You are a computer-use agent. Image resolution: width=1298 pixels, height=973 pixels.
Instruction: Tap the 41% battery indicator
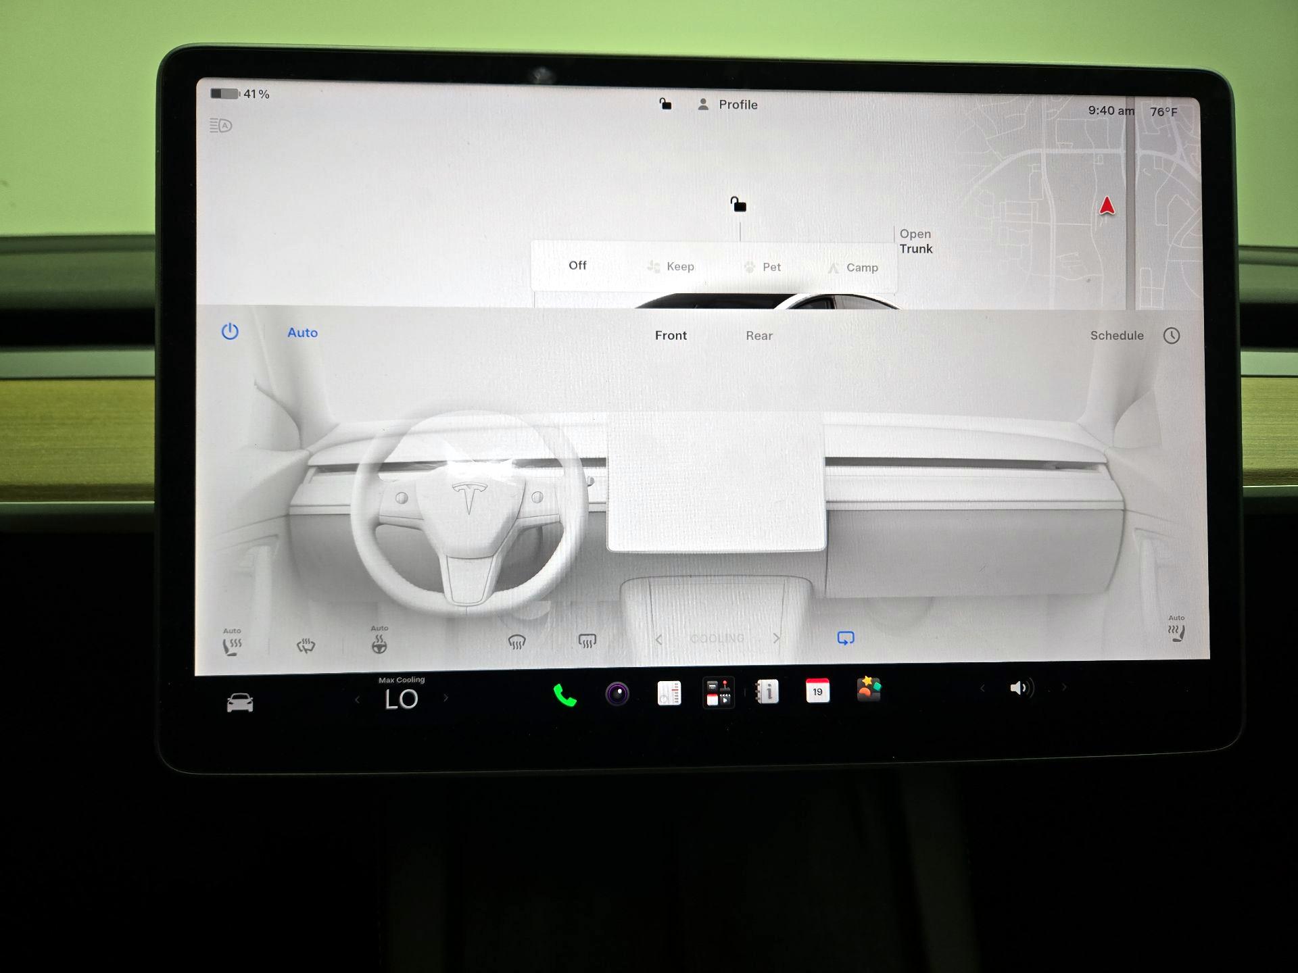239,94
